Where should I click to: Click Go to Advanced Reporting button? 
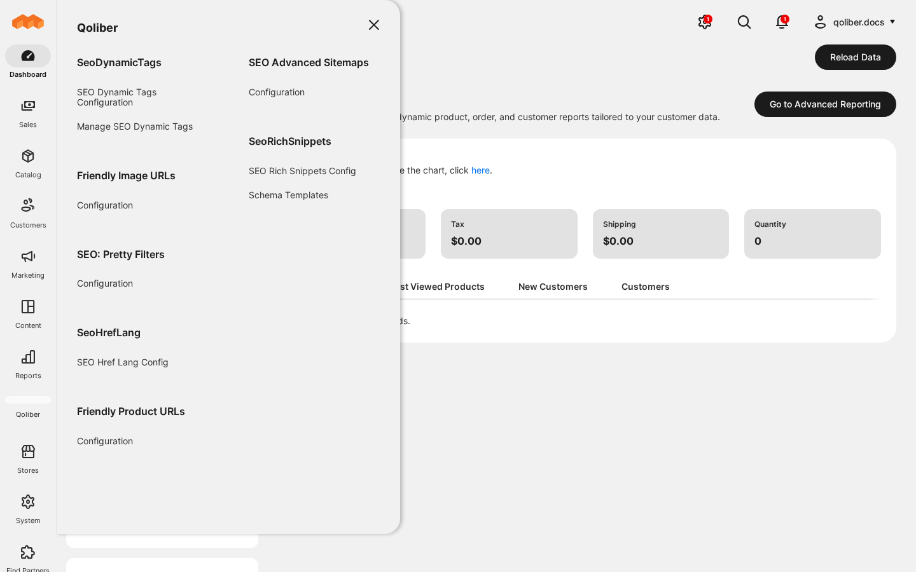825,104
